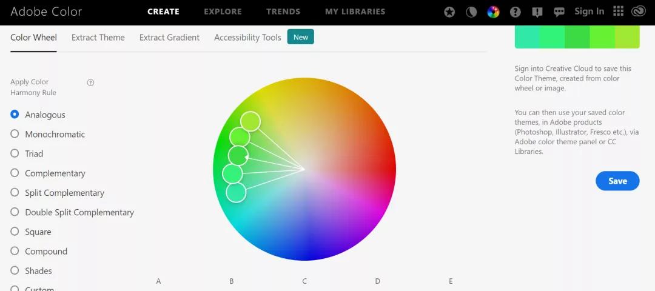
Task: Click the topmost yellow-green wheel handle
Action: [250, 121]
